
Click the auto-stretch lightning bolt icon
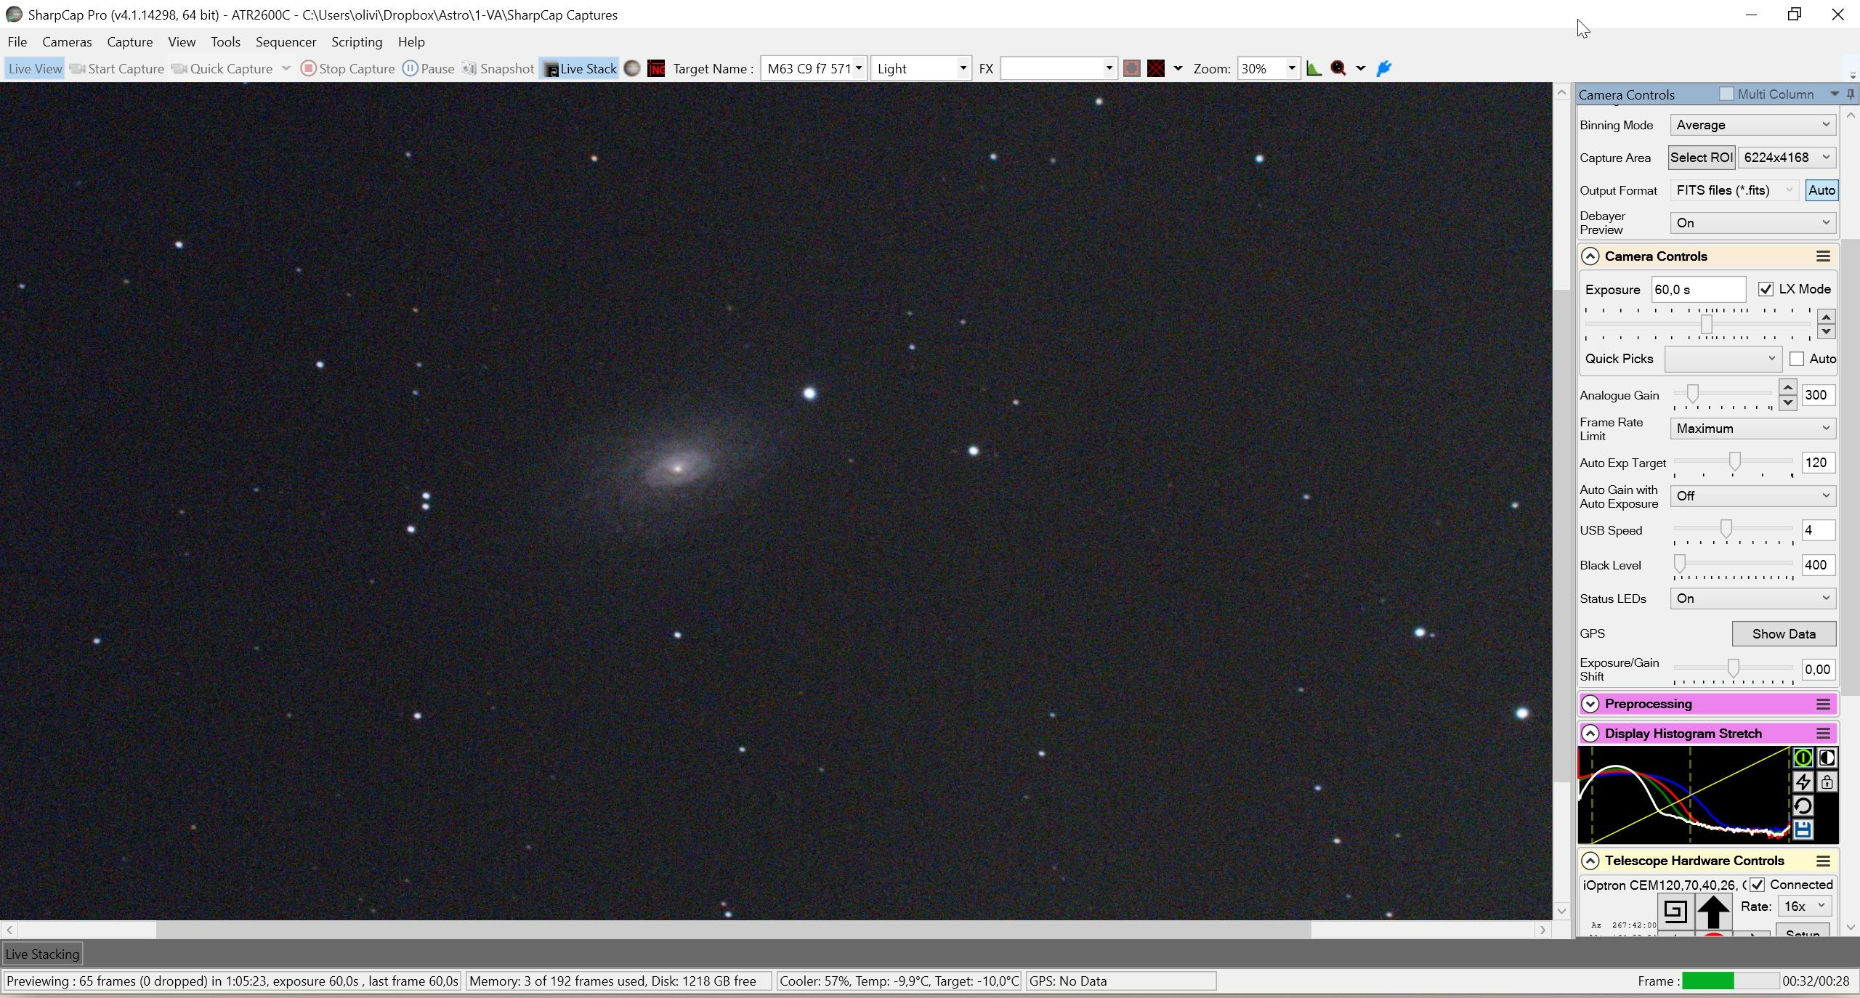(1803, 782)
